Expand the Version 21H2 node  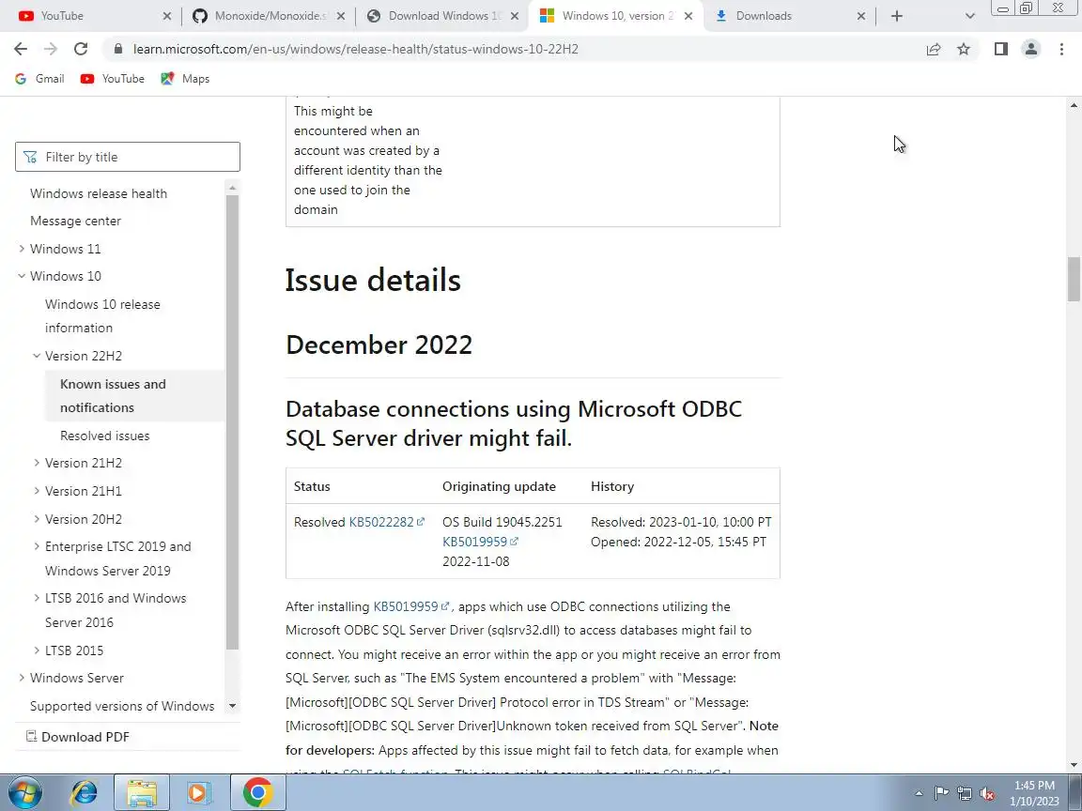pos(37,463)
